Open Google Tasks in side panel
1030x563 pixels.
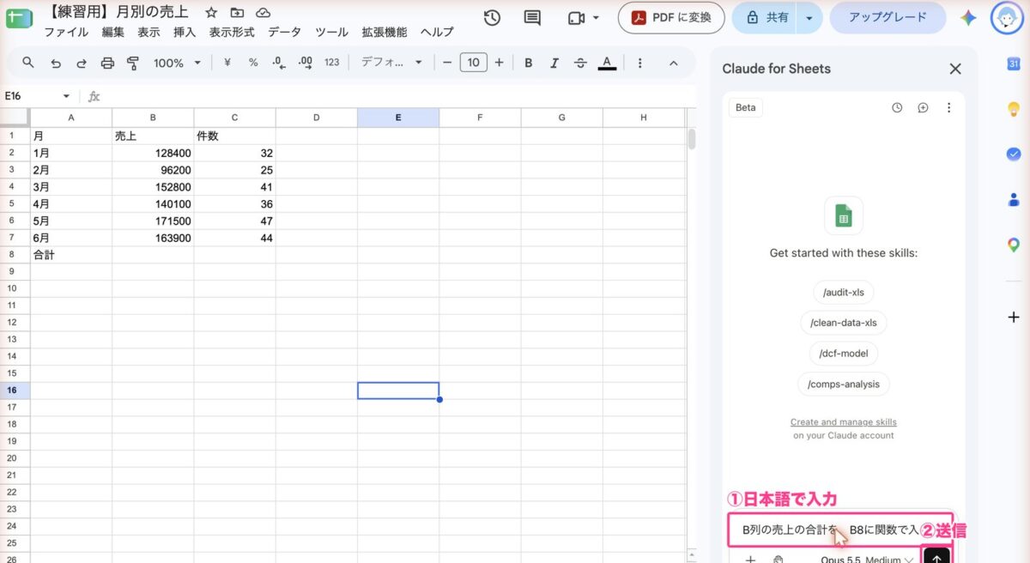[x=1013, y=154]
